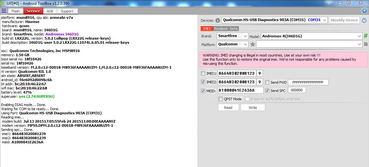This screenshot has height=167, width=369.
Task: Open the hamburger menu icon
Action: point(4,11)
